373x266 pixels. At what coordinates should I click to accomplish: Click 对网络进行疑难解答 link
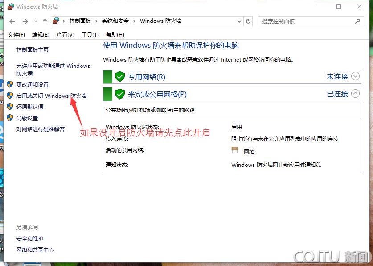(41, 129)
